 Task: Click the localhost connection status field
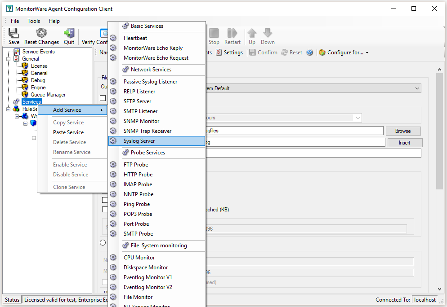425,300
